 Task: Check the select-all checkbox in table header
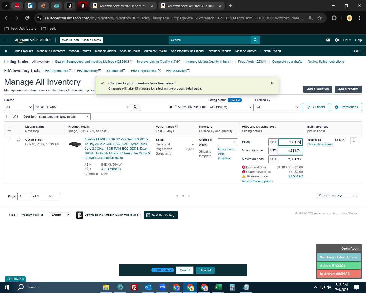9,129
